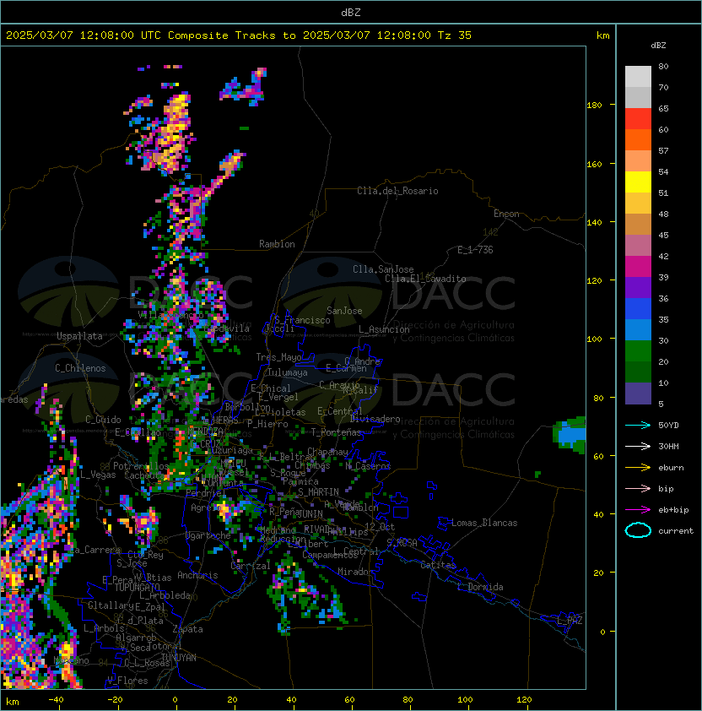This screenshot has height=711, width=702.
Task: Select the tan 45-48 dBZ swatch
Action: click(x=638, y=224)
